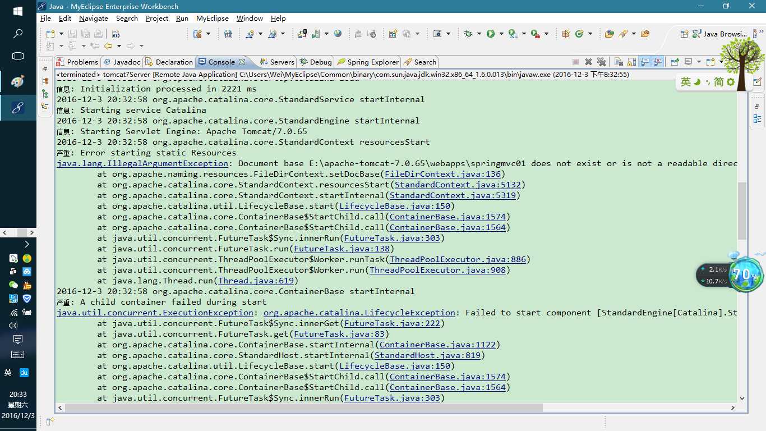Open the Action Center notification icon
This screenshot has height=431, width=766.
pos(18,339)
